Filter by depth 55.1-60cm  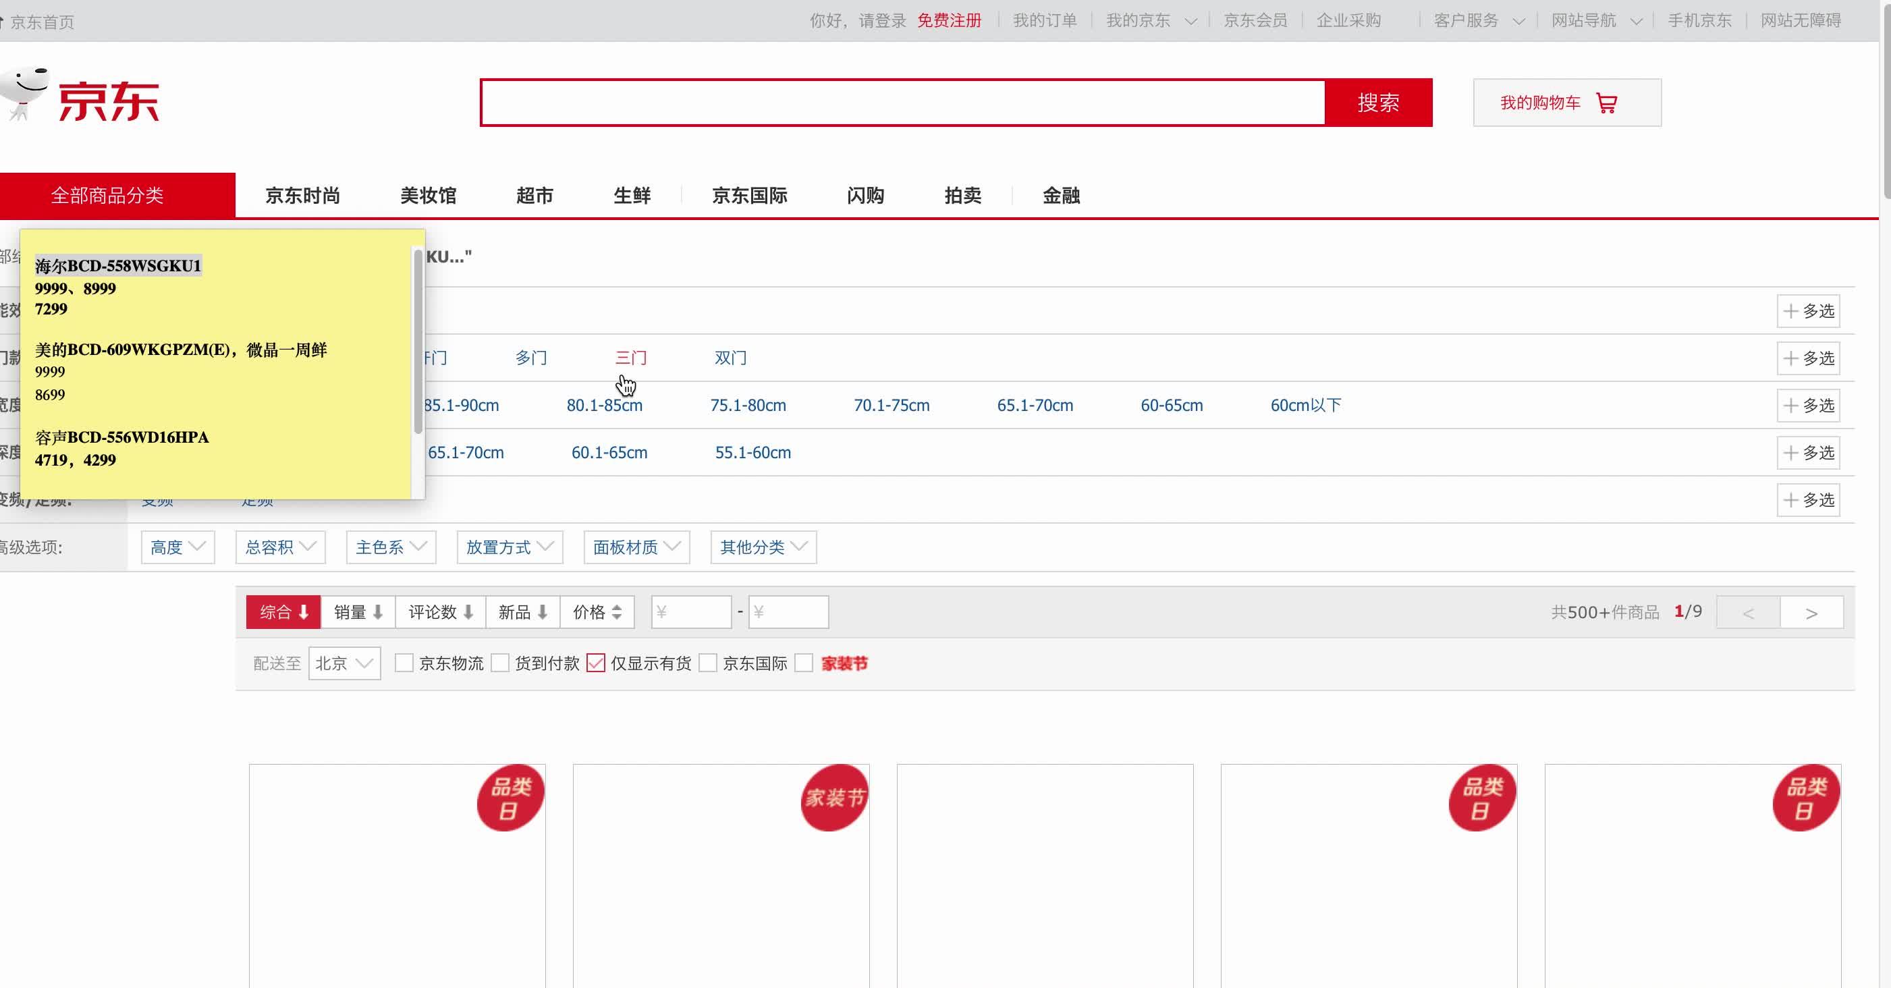point(753,453)
